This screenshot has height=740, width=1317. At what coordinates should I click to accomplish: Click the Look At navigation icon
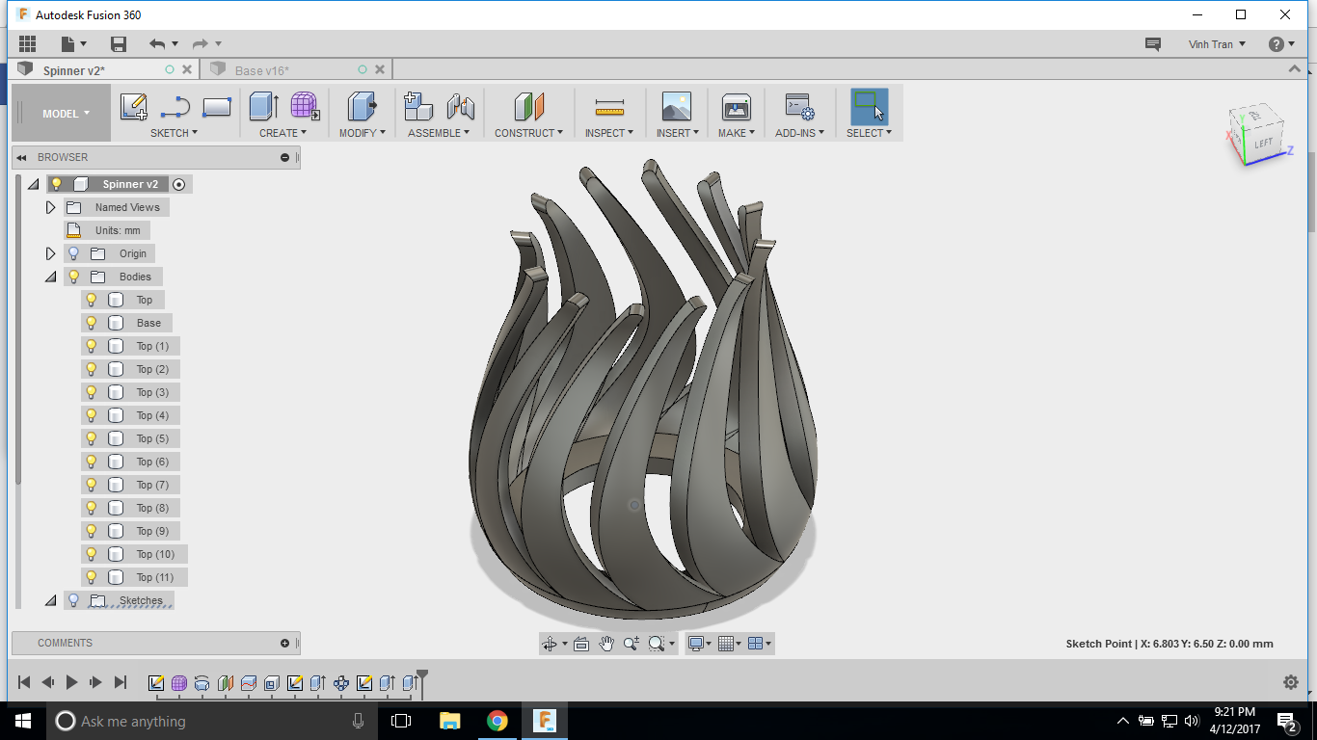[581, 644]
